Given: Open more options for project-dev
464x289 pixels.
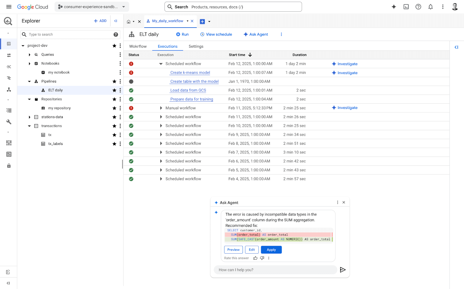Looking at the screenshot, I should [x=120, y=46].
